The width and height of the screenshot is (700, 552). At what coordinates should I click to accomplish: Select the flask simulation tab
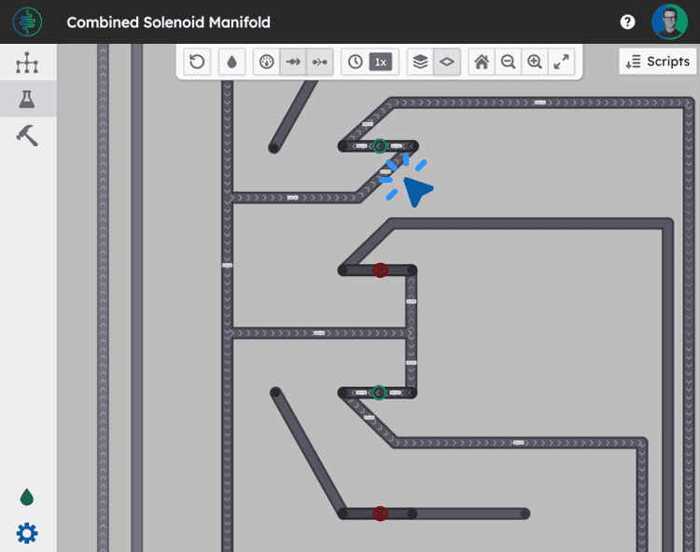(28, 99)
